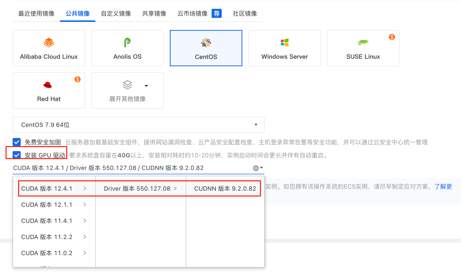Image resolution: width=461 pixels, height=273 pixels.
Task: Click the paid badge on Red Hat
Action: 78,79
